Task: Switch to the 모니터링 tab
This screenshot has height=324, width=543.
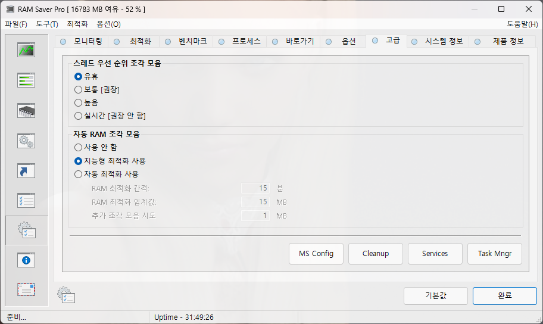Action: tap(82, 41)
